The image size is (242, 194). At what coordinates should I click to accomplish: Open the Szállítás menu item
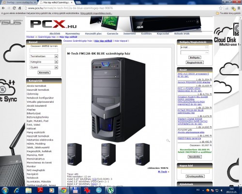pos(146,33)
